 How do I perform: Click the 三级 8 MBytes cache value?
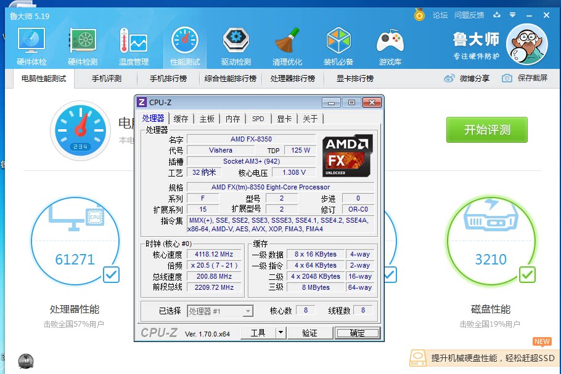coord(316,287)
